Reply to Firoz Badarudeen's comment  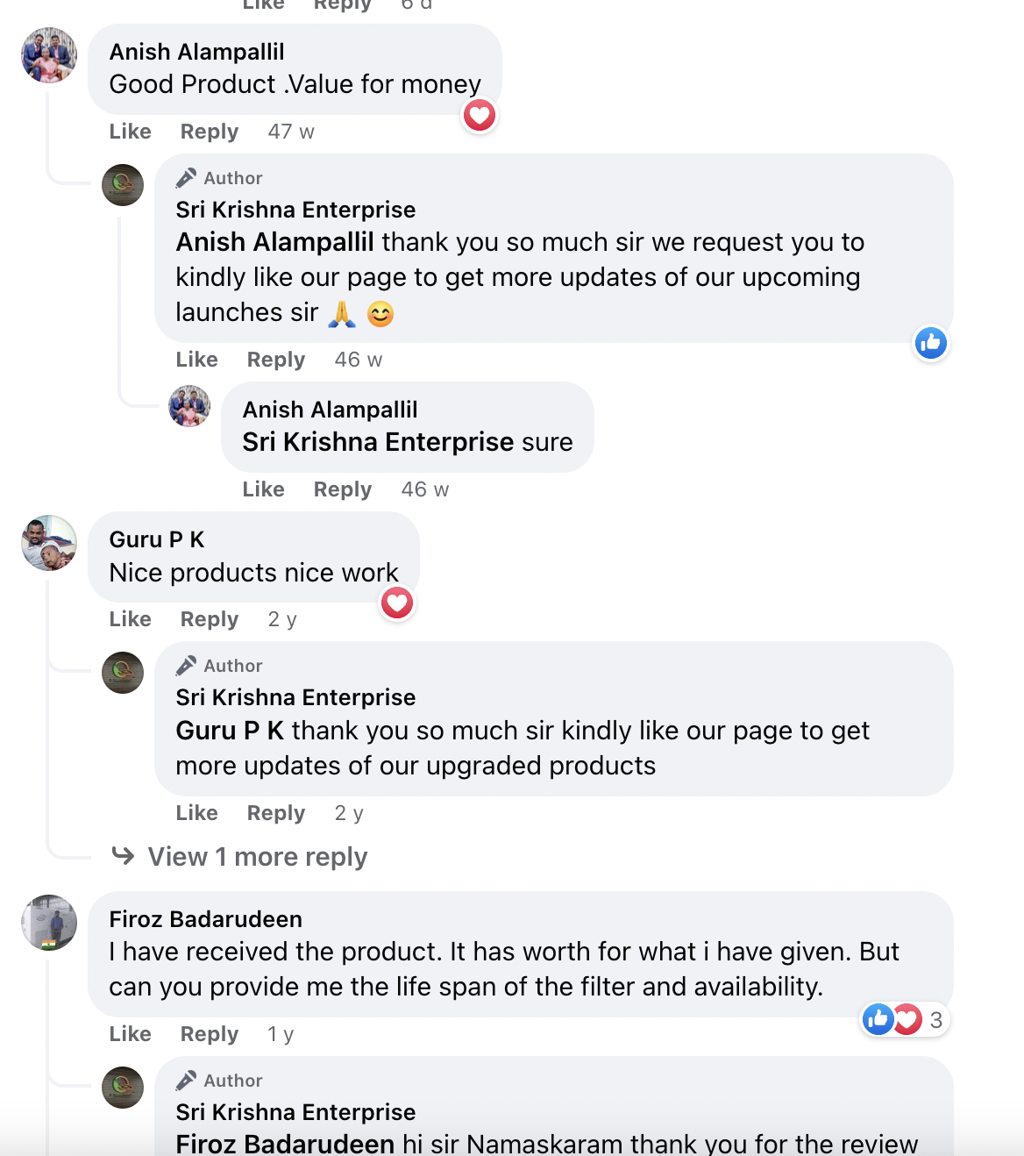210,1034
